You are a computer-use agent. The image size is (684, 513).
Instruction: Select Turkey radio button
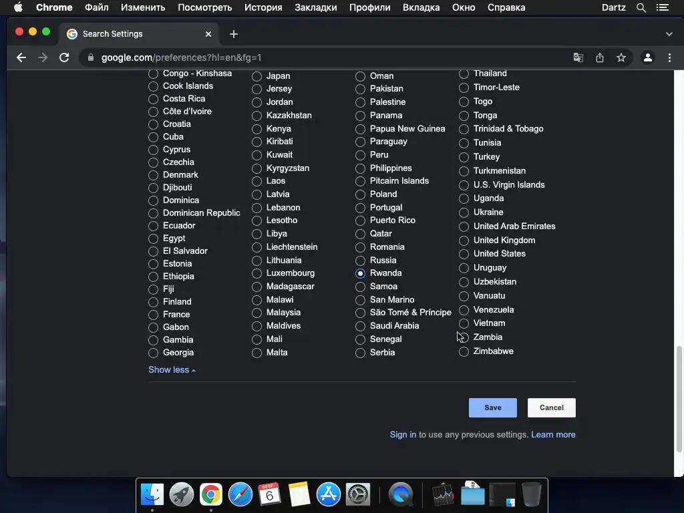point(464,157)
